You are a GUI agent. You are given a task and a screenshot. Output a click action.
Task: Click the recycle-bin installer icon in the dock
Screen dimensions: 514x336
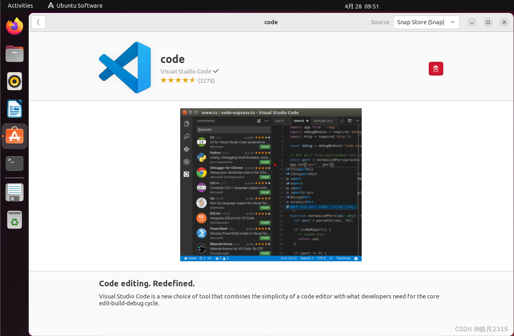coord(15,220)
